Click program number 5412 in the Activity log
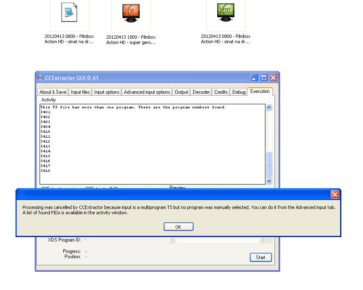Image resolution: width=363 pixels, height=290 pixels. click(45, 141)
